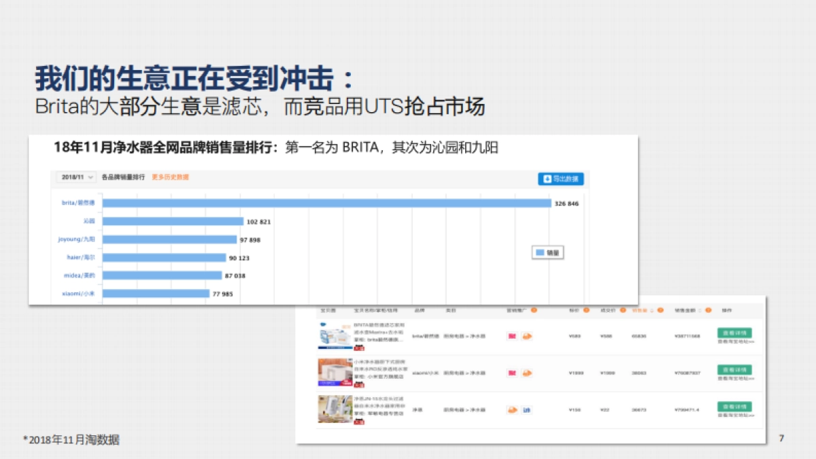Click the Tmall promotion icon on the BRITA row
816x459 pixels.
pyautogui.click(x=511, y=335)
